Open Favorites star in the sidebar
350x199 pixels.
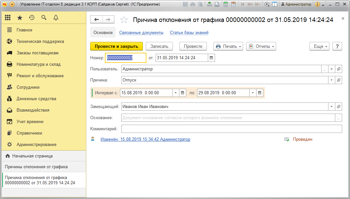pyautogui.click(x=20, y=18)
